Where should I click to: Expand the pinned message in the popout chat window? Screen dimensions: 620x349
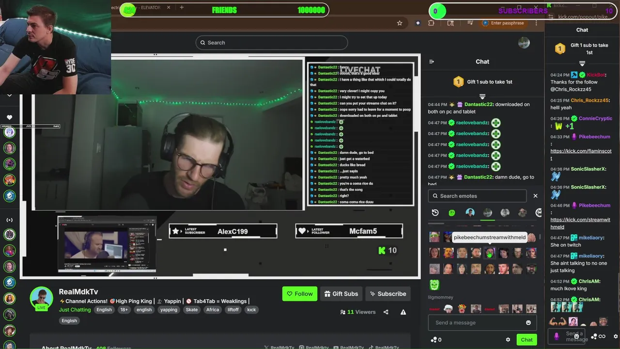point(582,63)
